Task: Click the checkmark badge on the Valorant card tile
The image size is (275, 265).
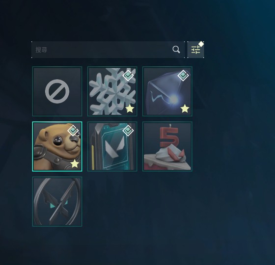Action: point(128,131)
